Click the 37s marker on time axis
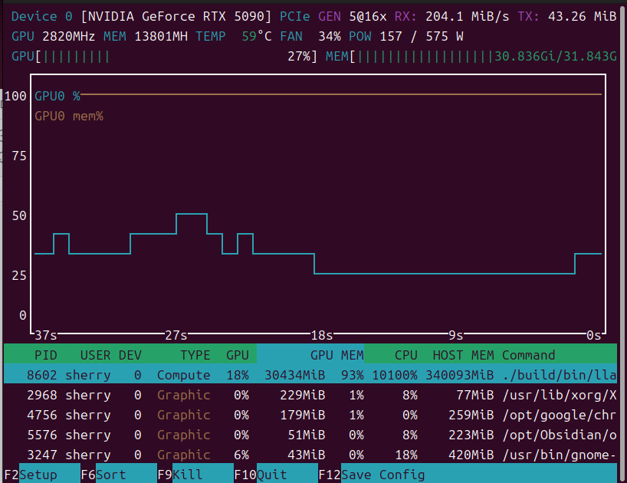The width and height of the screenshot is (627, 483). 45,335
